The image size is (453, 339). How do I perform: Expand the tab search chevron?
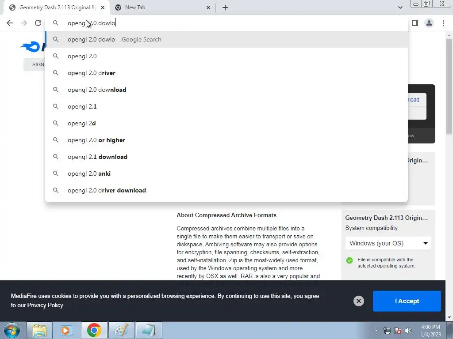tap(400, 8)
